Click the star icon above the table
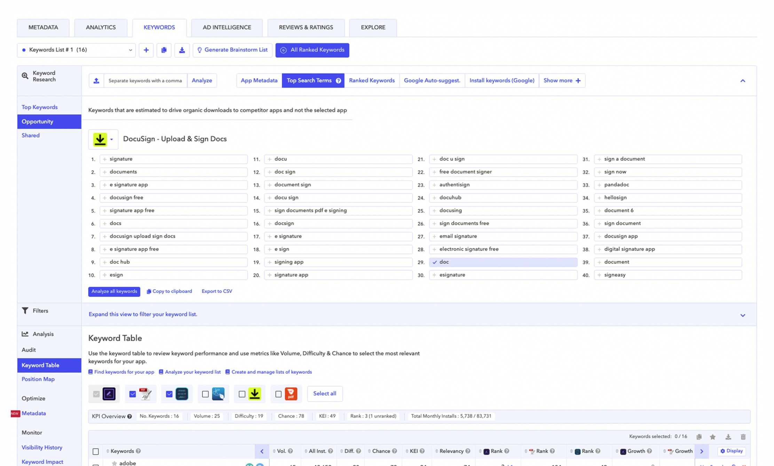The width and height of the screenshot is (774, 466). coord(713,437)
